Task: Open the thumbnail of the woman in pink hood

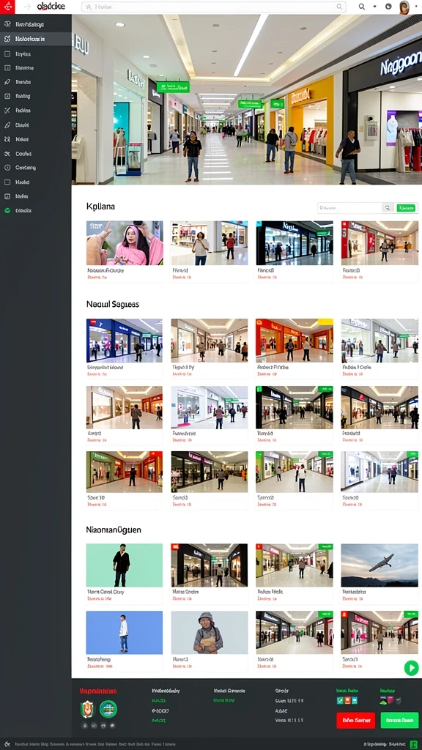Action: (125, 243)
